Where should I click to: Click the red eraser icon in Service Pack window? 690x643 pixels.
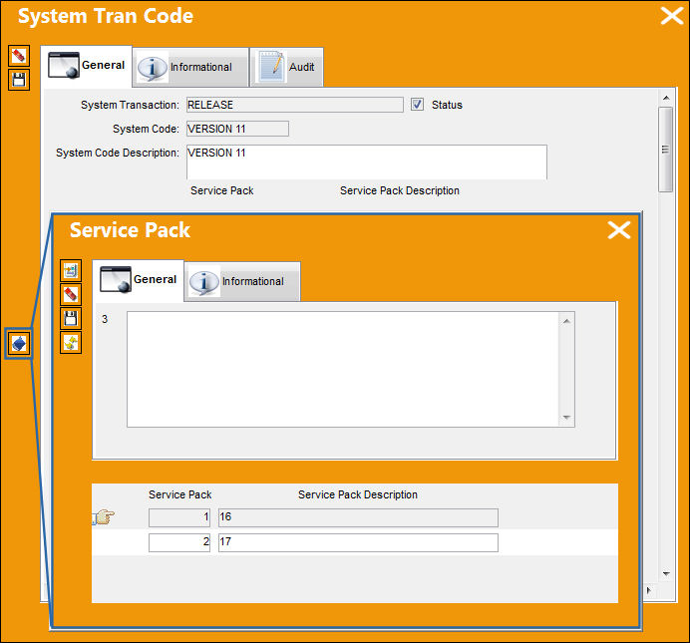point(71,294)
